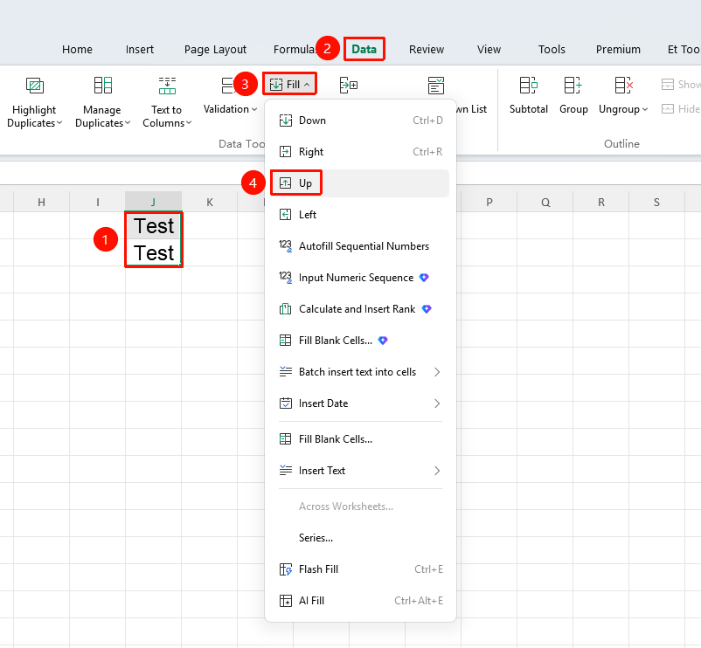Open the Text to Columns dropdown arrow
This screenshot has width=701, height=648.
pos(189,123)
